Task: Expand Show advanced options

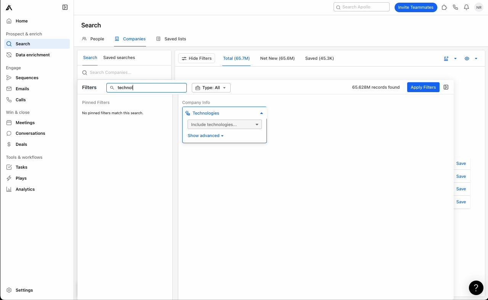Action: [205, 136]
